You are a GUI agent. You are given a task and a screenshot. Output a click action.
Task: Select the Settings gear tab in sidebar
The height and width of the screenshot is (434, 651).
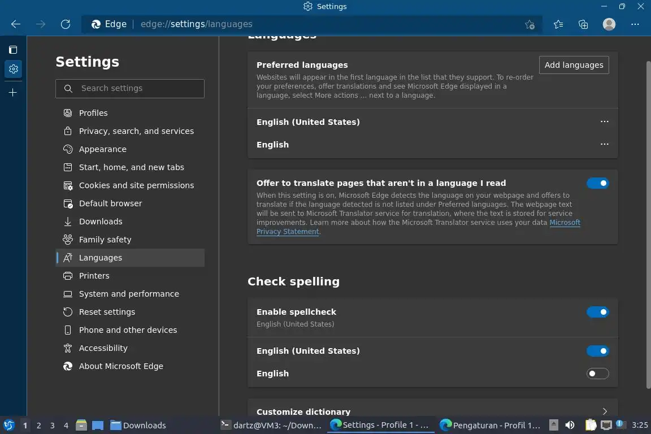click(14, 69)
